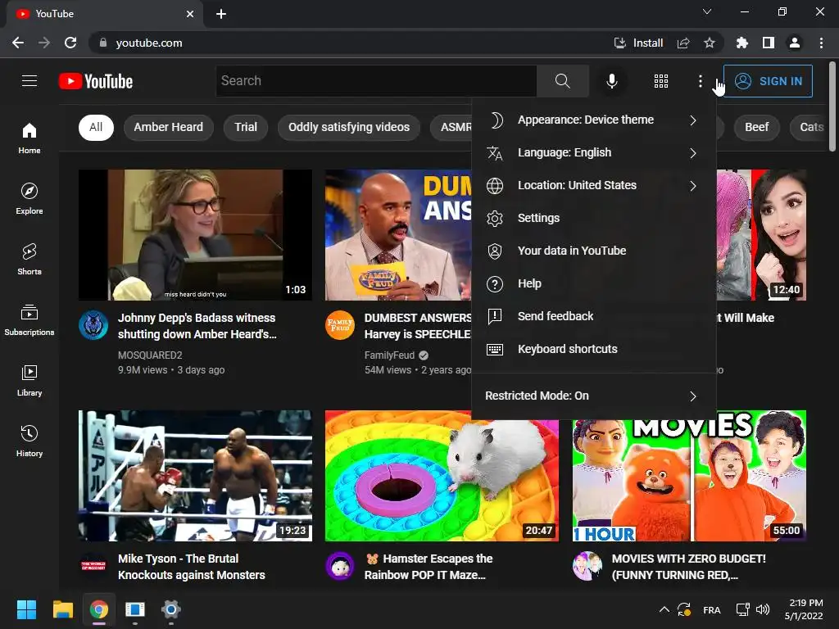Open the Johnny Depp witness thumbnail

point(195,235)
